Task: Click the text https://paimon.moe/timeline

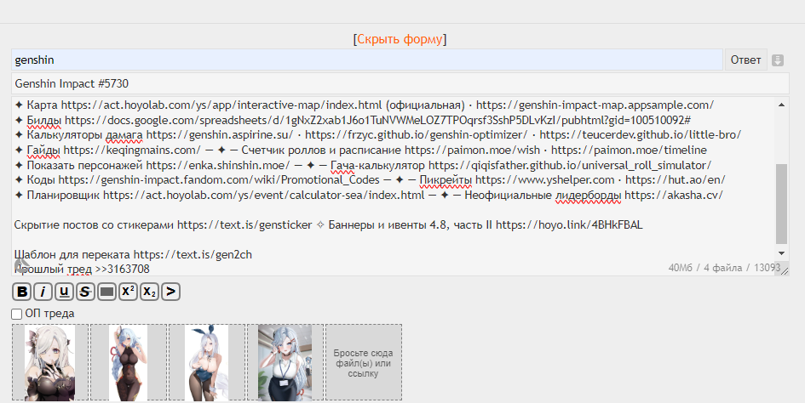Action: (629, 150)
